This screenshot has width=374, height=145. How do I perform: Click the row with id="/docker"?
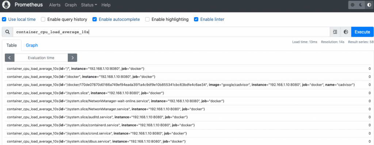pos(188,77)
